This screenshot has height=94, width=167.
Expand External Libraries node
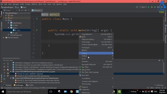tap(4, 38)
